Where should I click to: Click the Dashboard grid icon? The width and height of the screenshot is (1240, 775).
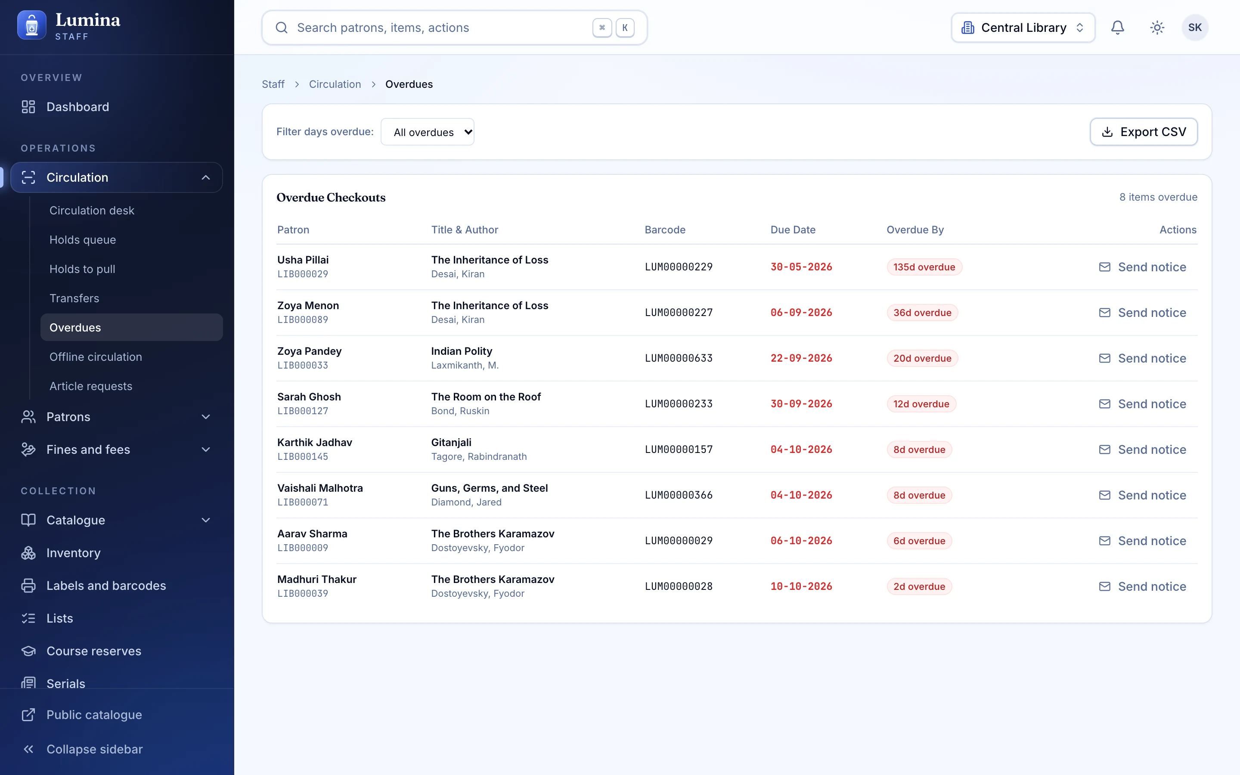[x=28, y=107]
